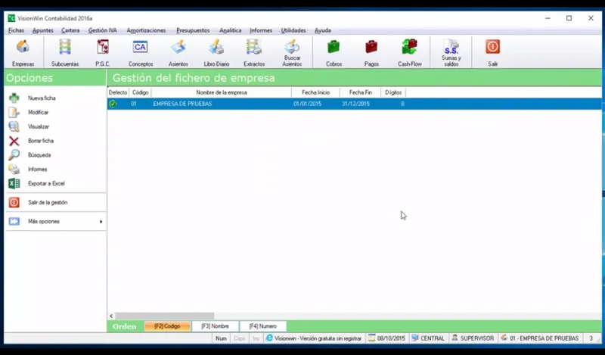Viewport: 605px width, 355px height.
Task: Click the Fecha Inicio column header
Action: click(x=315, y=92)
